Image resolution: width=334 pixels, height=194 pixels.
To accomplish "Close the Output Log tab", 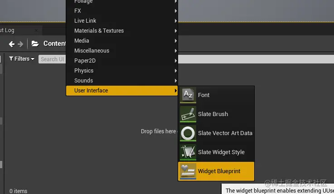I will point(36,30).
